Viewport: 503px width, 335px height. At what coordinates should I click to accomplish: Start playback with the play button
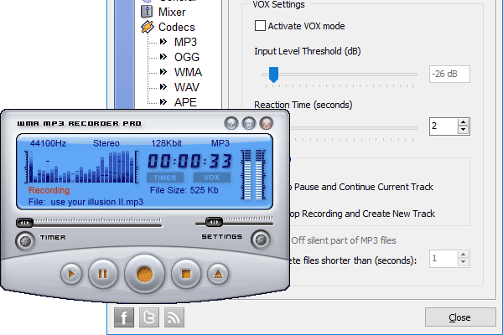point(71,274)
